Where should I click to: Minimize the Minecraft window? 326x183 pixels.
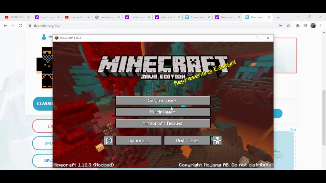tap(246, 38)
